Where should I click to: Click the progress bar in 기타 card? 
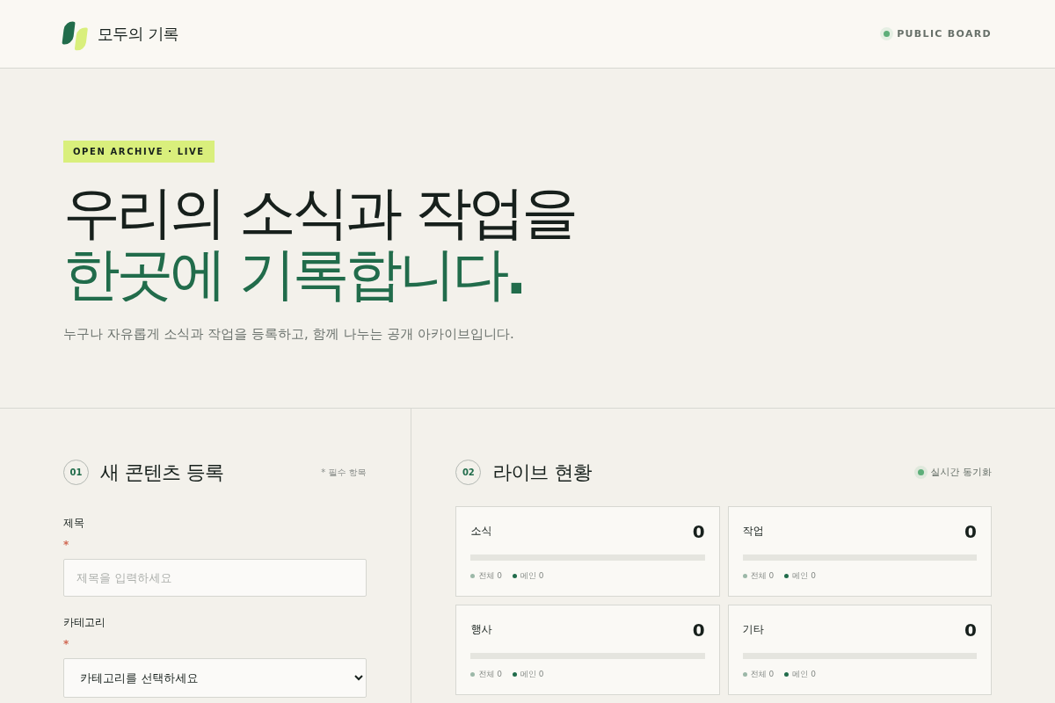[860, 656]
